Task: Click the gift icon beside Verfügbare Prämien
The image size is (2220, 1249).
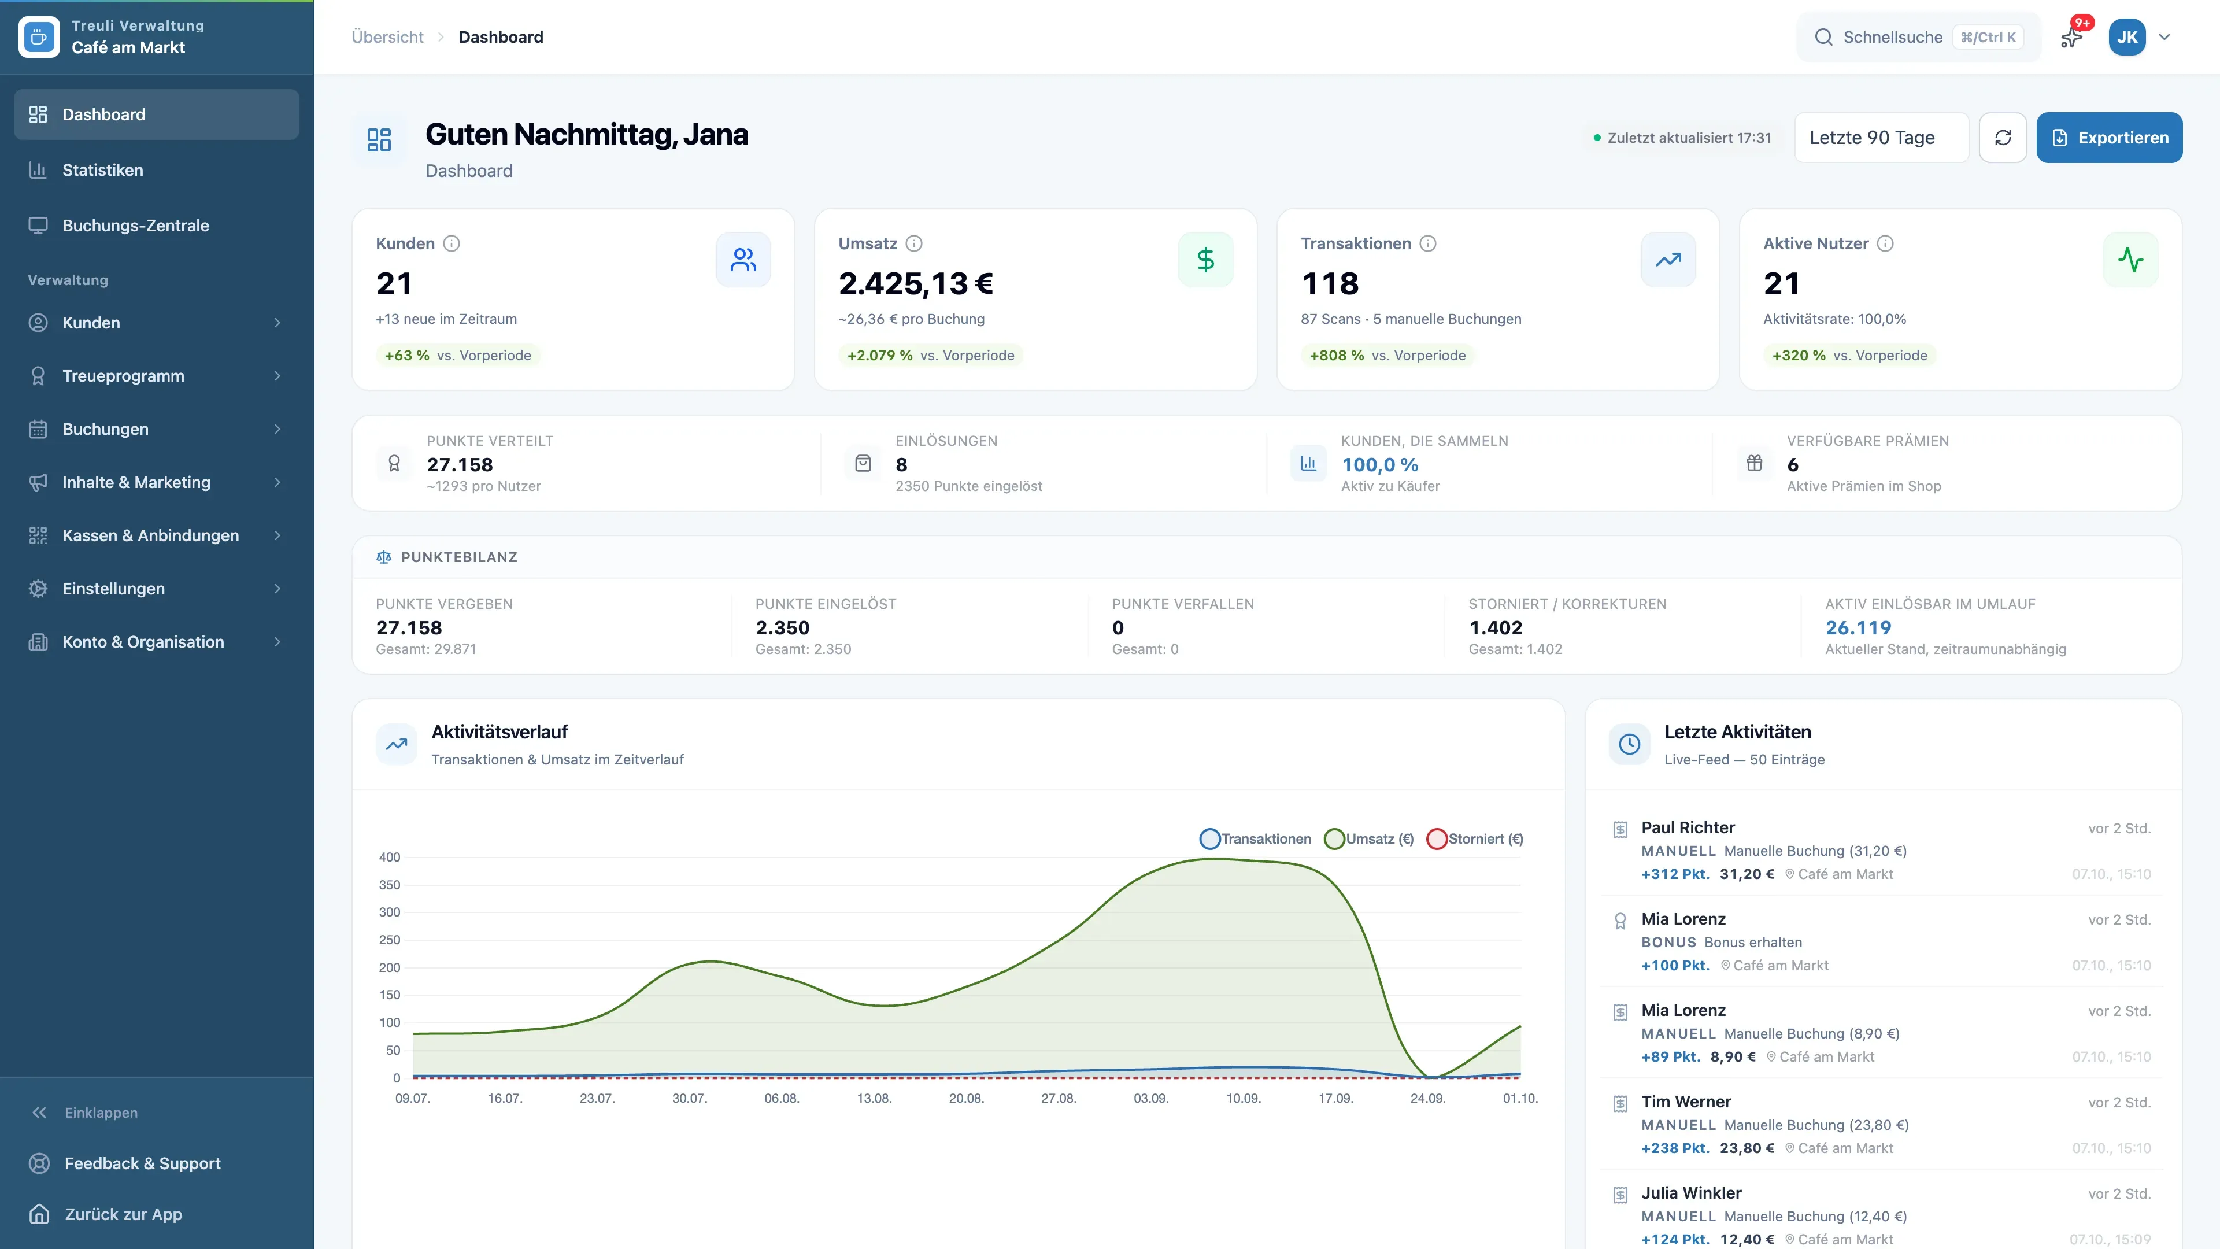Action: point(1755,463)
